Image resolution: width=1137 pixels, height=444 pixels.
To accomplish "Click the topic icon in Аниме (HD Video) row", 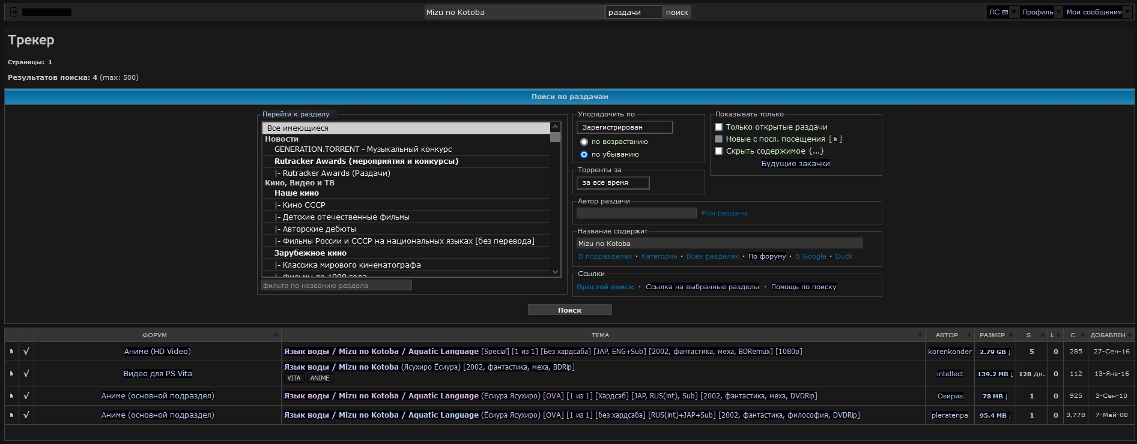I will [x=11, y=352].
